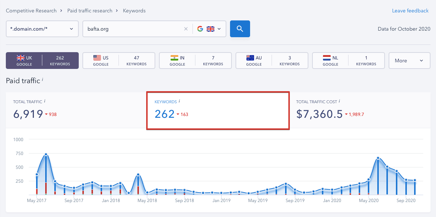Screen dimensions: 436x217
Task: Click the "May 2020" x-axis label
Action: pyautogui.click(x=369, y=200)
